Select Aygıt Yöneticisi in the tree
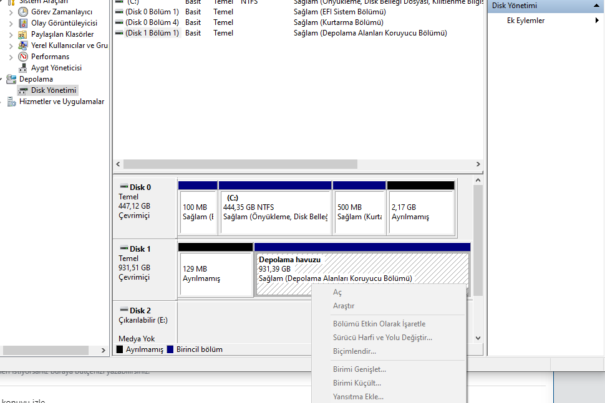 point(56,68)
